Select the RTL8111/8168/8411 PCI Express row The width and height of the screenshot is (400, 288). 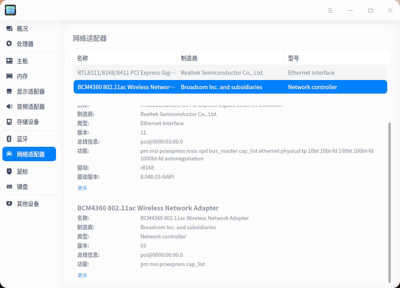coord(230,73)
